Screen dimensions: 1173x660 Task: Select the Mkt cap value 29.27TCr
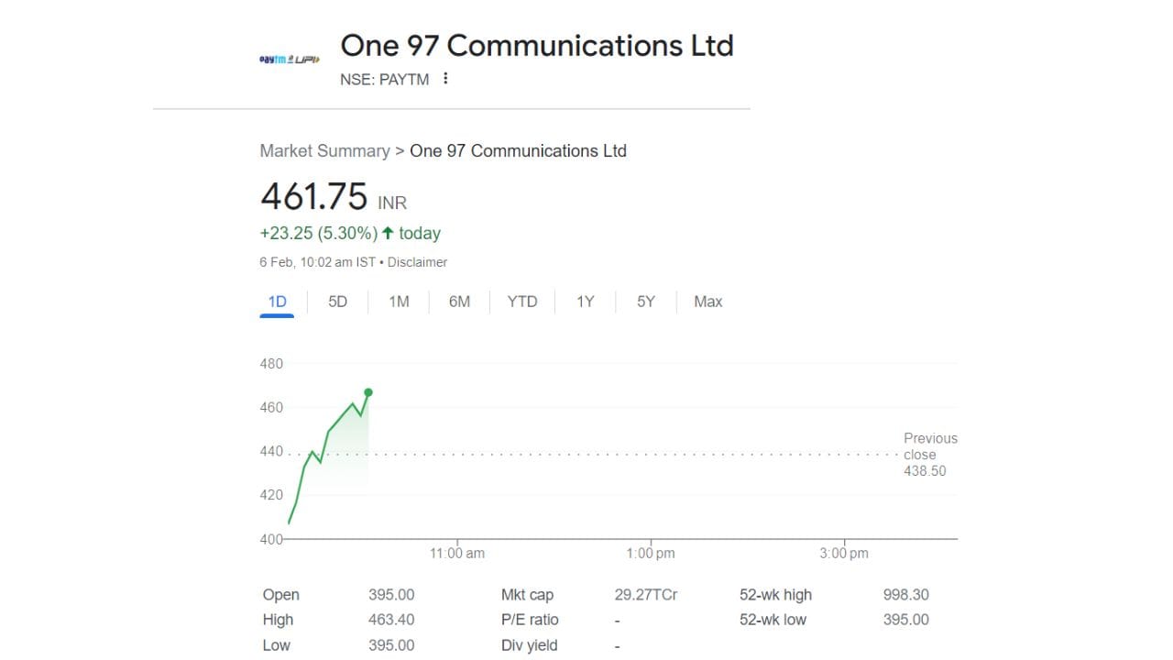[x=646, y=594]
